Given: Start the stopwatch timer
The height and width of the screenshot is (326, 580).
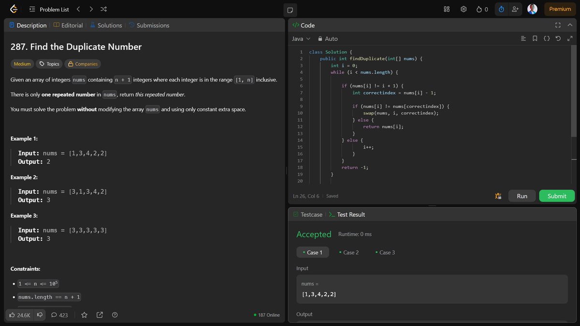Looking at the screenshot, I should coord(501,9).
